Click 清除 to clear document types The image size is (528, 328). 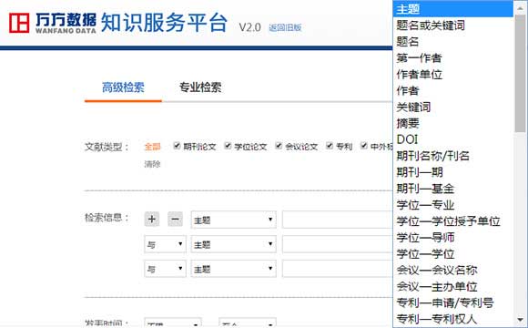pyautogui.click(x=152, y=164)
